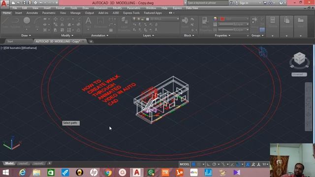Image resolution: width=315 pixels, height=177 pixels.
Task: Select the Move tool in Modify panel
Action: tap(56, 19)
